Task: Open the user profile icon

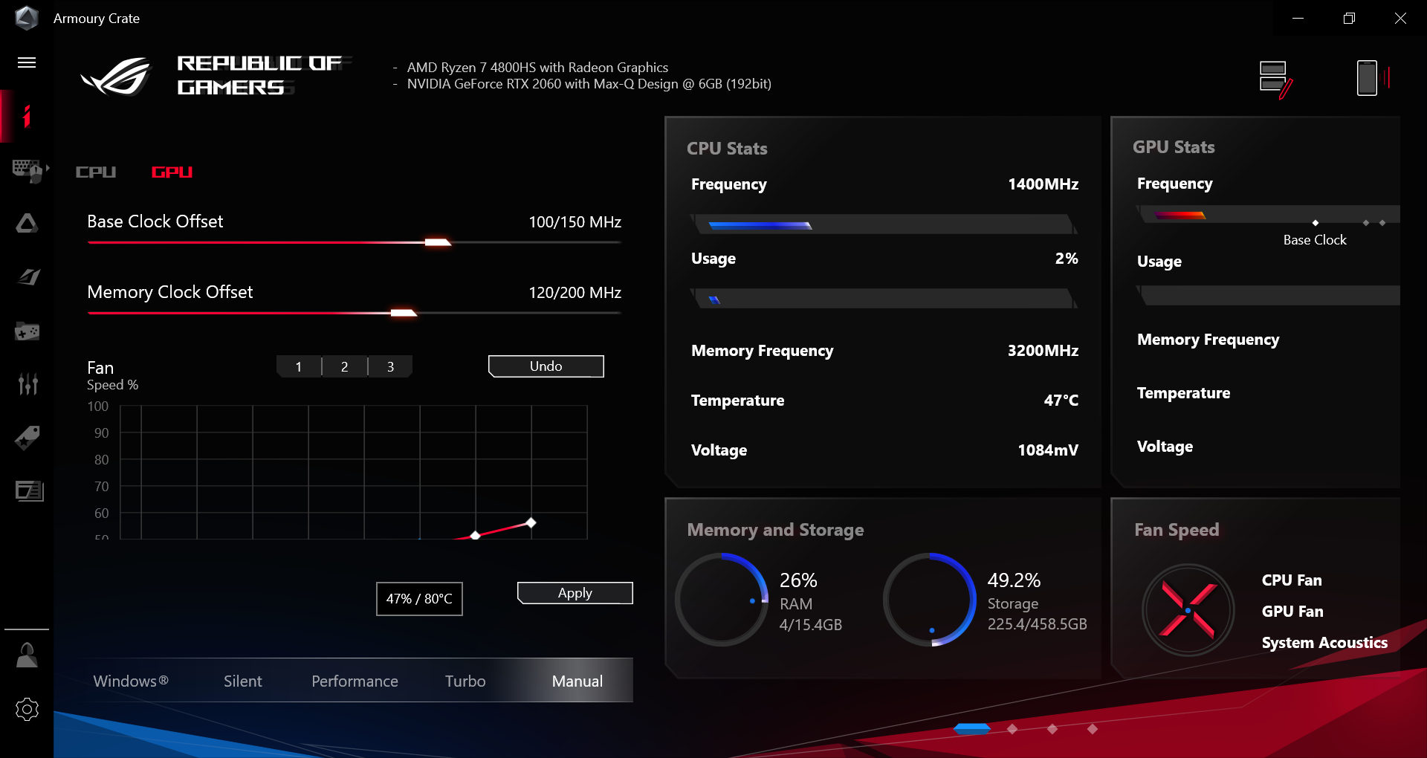Action: coord(27,655)
